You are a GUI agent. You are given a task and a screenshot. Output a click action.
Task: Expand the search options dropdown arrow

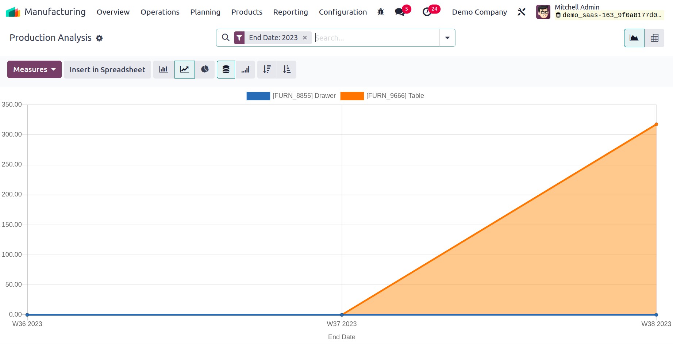(x=447, y=38)
